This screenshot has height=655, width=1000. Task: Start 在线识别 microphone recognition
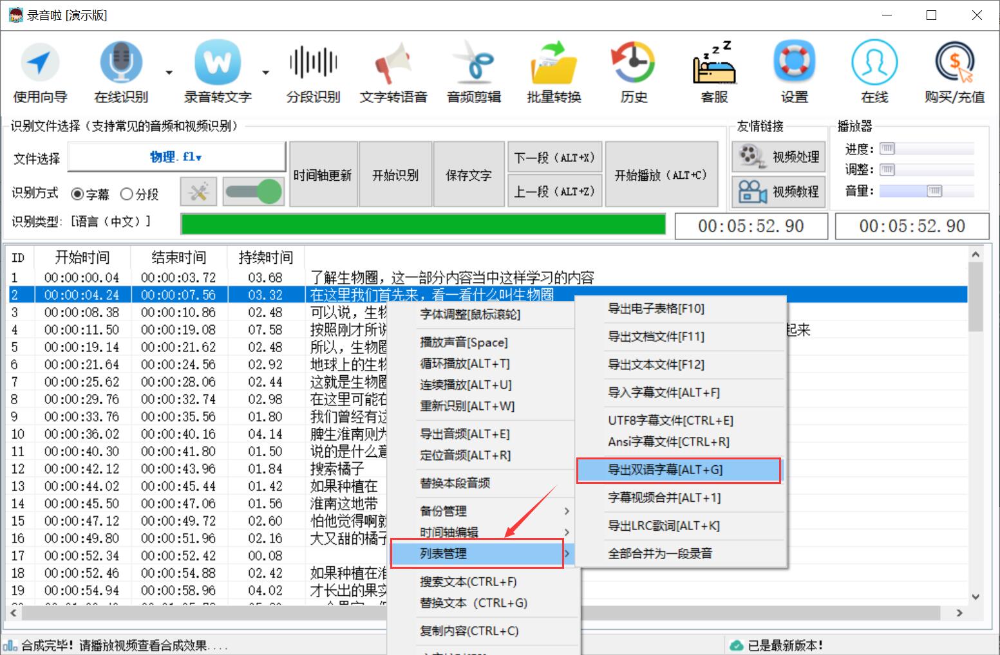(x=121, y=72)
